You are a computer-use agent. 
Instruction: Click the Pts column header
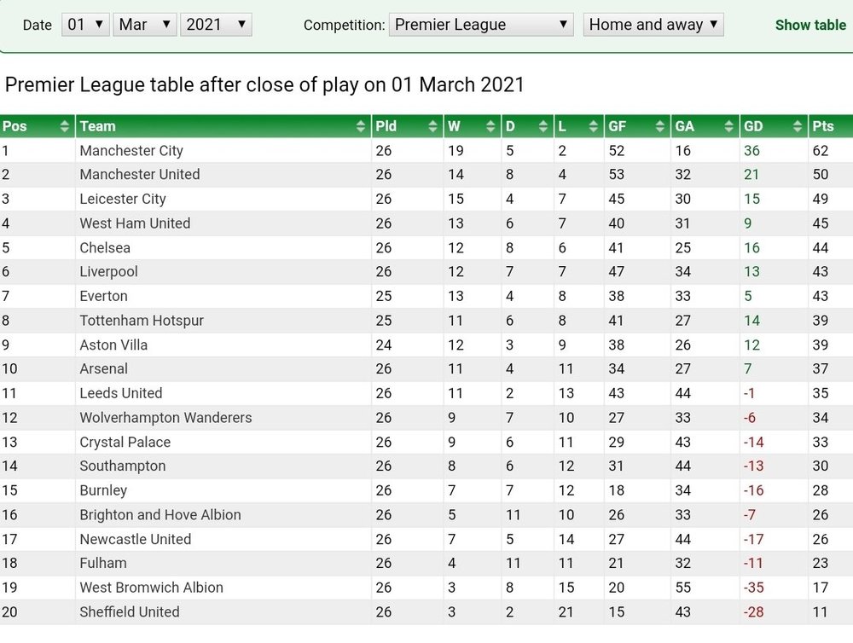830,126
